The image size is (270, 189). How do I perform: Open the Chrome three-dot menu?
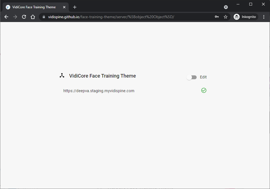click(264, 17)
